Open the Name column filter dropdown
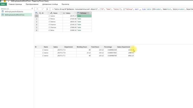This screenshot has height=108, width=193. point(61,13)
